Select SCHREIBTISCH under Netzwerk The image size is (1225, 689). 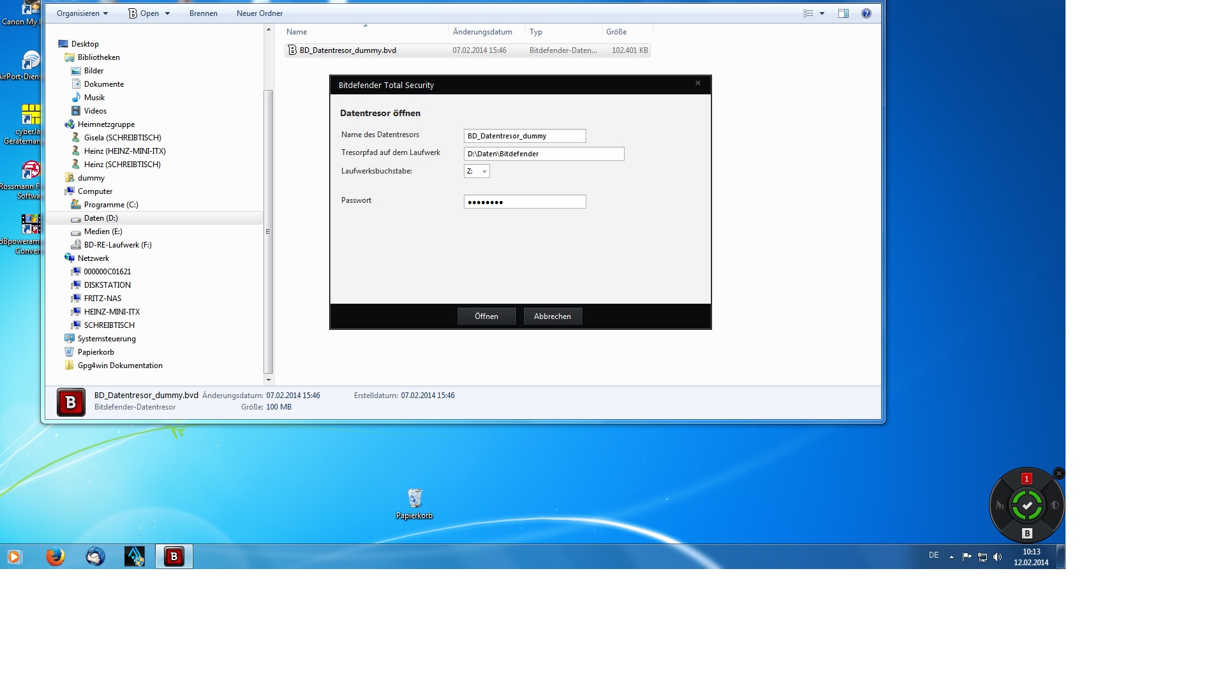point(109,325)
